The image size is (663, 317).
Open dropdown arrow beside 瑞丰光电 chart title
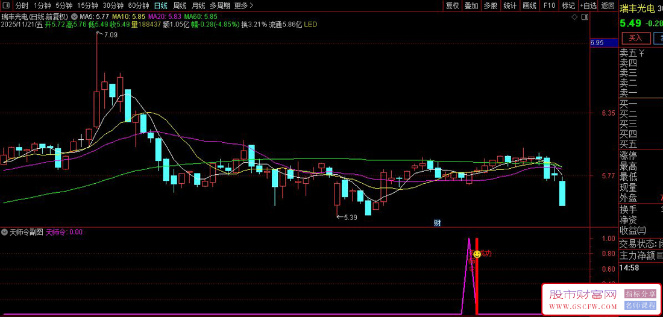click(x=74, y=17)
